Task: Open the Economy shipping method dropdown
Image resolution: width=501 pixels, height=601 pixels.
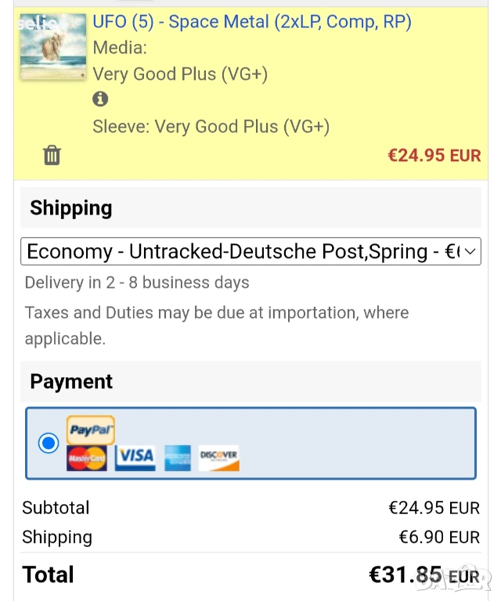Action: coord(243,252)
